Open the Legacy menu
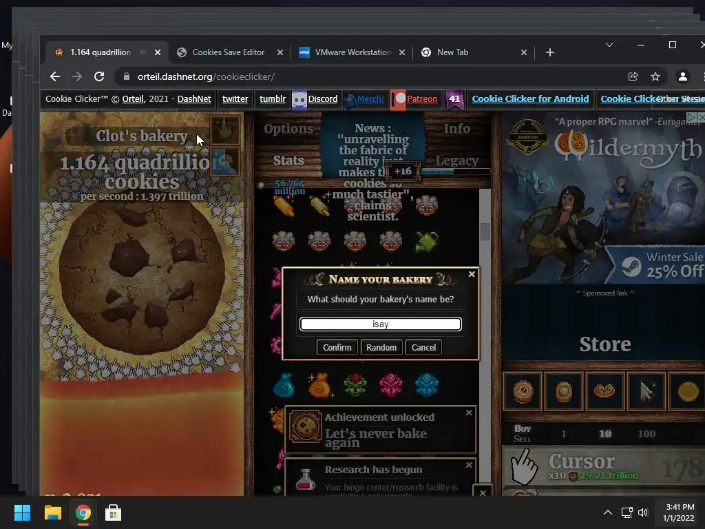This screenshot has width=705, height=529. click(457, 160)
